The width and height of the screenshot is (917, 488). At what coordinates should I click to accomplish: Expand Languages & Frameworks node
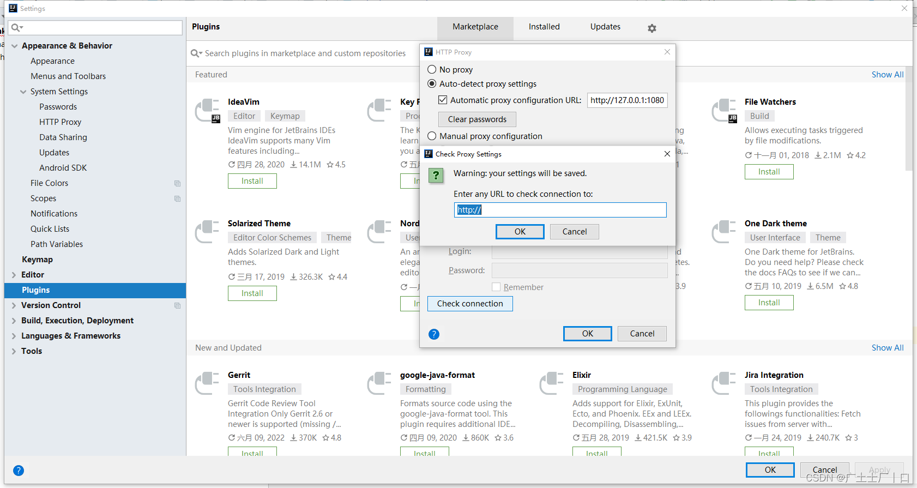coord(14,336)
